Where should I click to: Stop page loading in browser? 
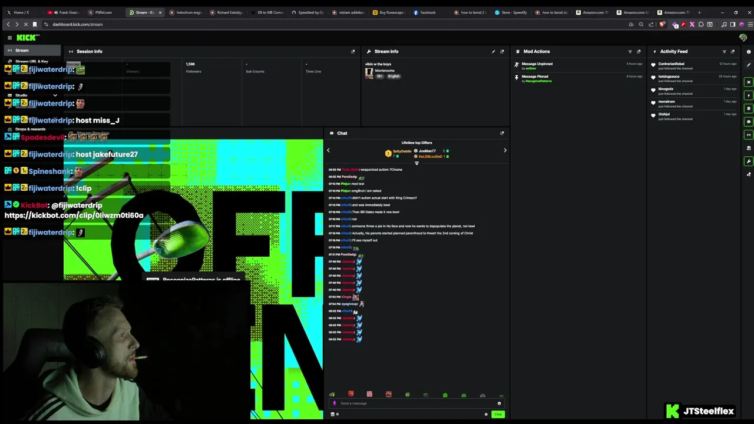click(25, 24)
